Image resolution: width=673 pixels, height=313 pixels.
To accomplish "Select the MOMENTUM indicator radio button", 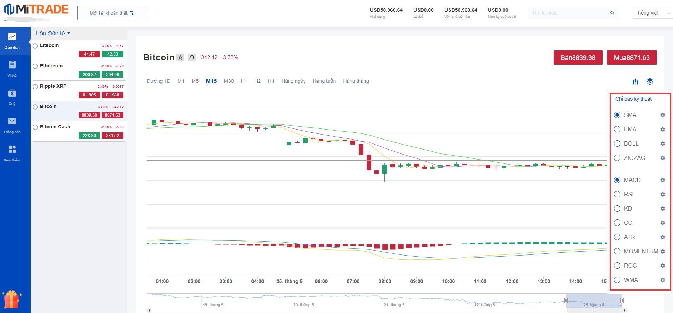I will (x=617, y=251).
